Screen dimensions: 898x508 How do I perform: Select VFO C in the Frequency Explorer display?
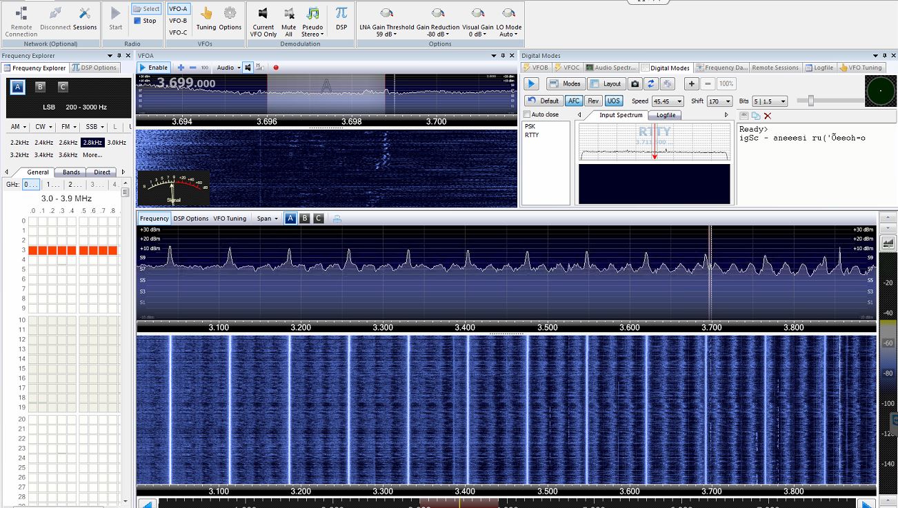pyautogui.click(x=63, y=87)
